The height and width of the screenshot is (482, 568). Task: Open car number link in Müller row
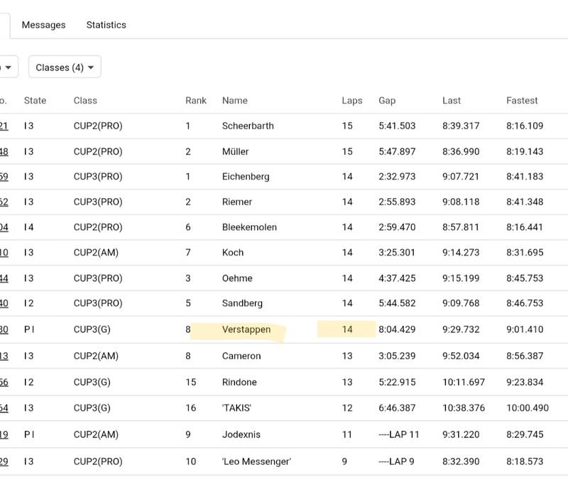[x=4, y=152]
